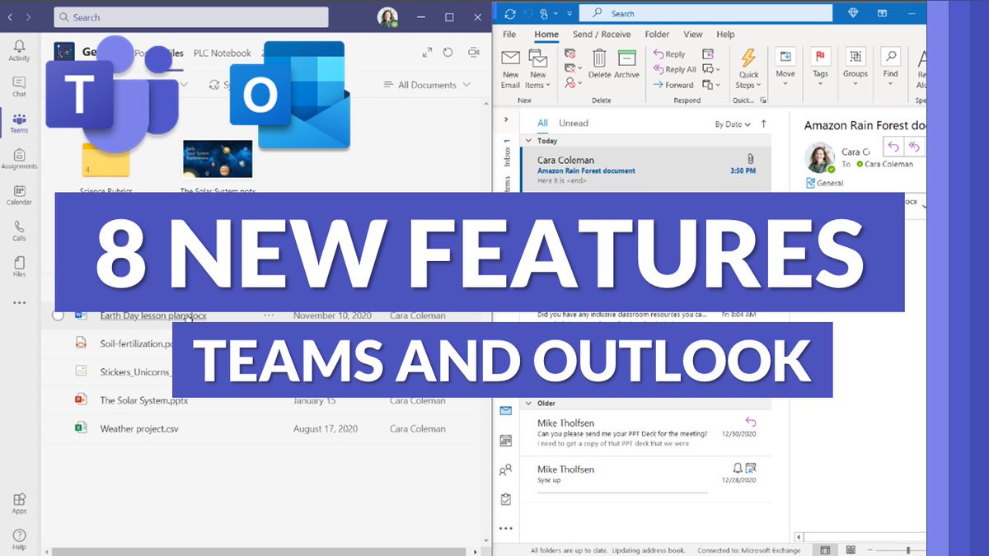Collapse the Older group in Outlook
This screenshot has width=989, height=556.
pyautogui.click(x=529, y=404)
